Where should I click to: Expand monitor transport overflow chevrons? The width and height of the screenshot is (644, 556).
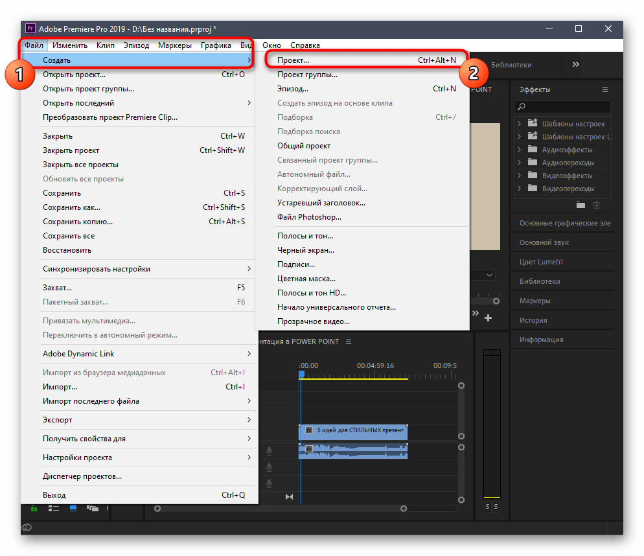click(x=476, y=313)
